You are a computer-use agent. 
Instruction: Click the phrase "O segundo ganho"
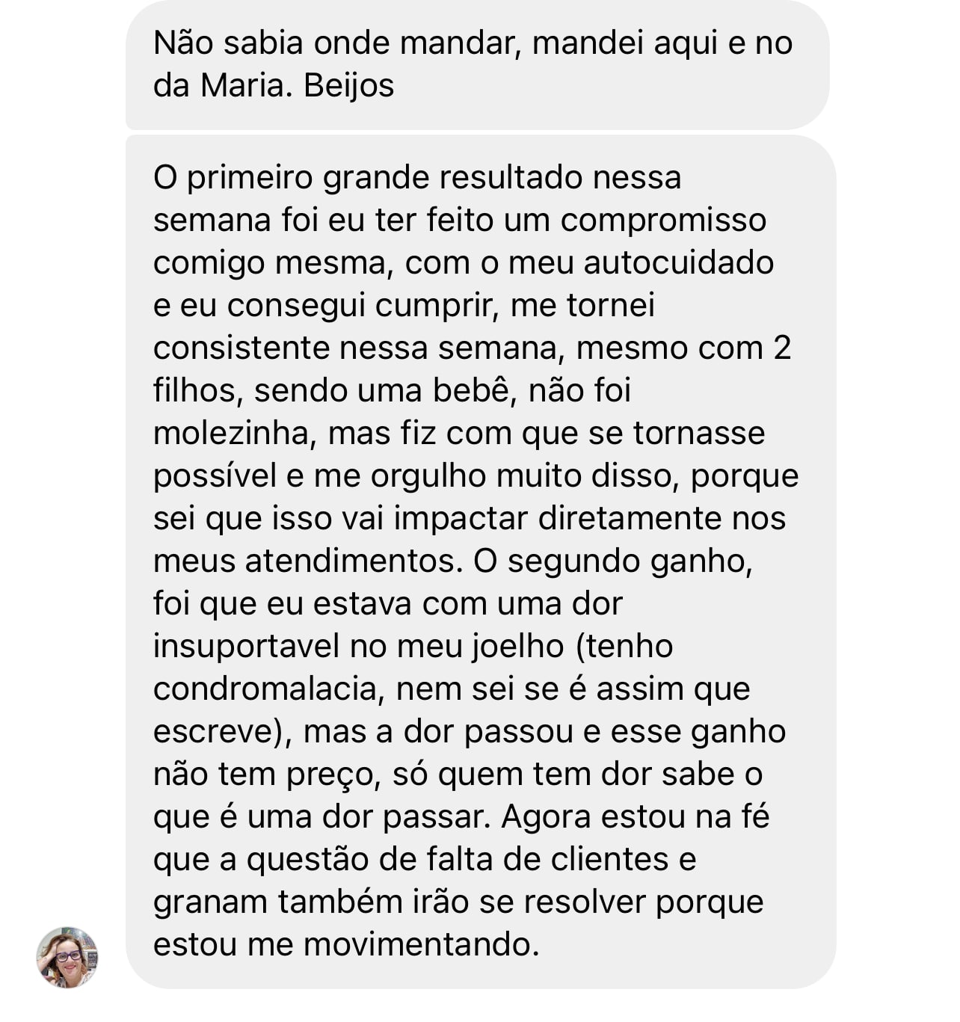(x=611, y=561)
